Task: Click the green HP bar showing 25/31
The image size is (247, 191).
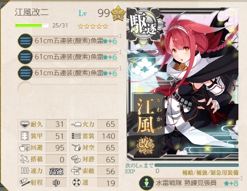Action: pos(32,26)
